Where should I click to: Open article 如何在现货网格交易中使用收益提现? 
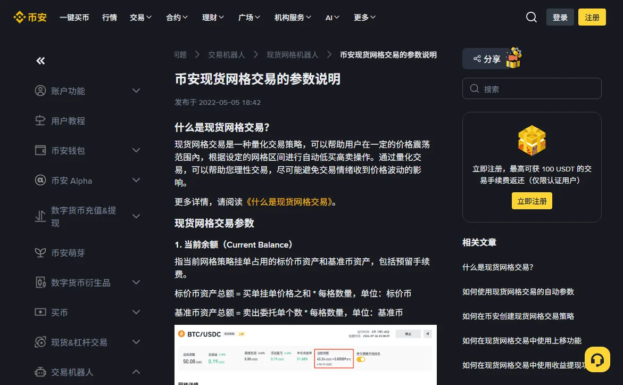tap(524, 365)
